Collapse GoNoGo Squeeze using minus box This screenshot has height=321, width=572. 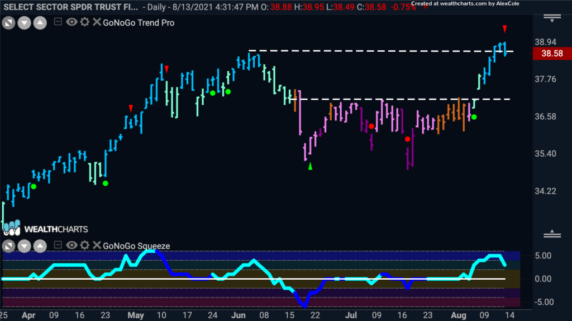(58, 245)
